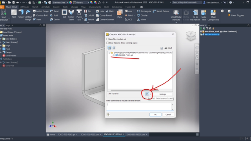
Task: Open the Vault ribbon tab
Action: [106, 7]
